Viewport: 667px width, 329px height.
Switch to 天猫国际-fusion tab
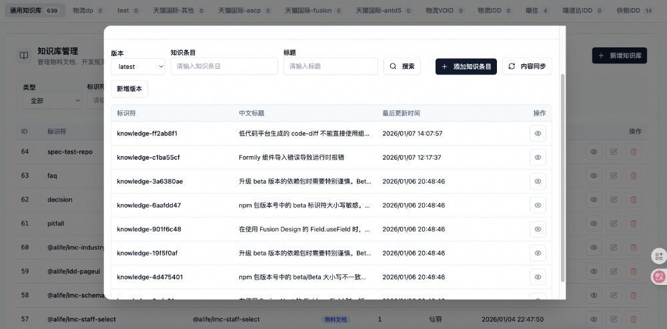313,10
